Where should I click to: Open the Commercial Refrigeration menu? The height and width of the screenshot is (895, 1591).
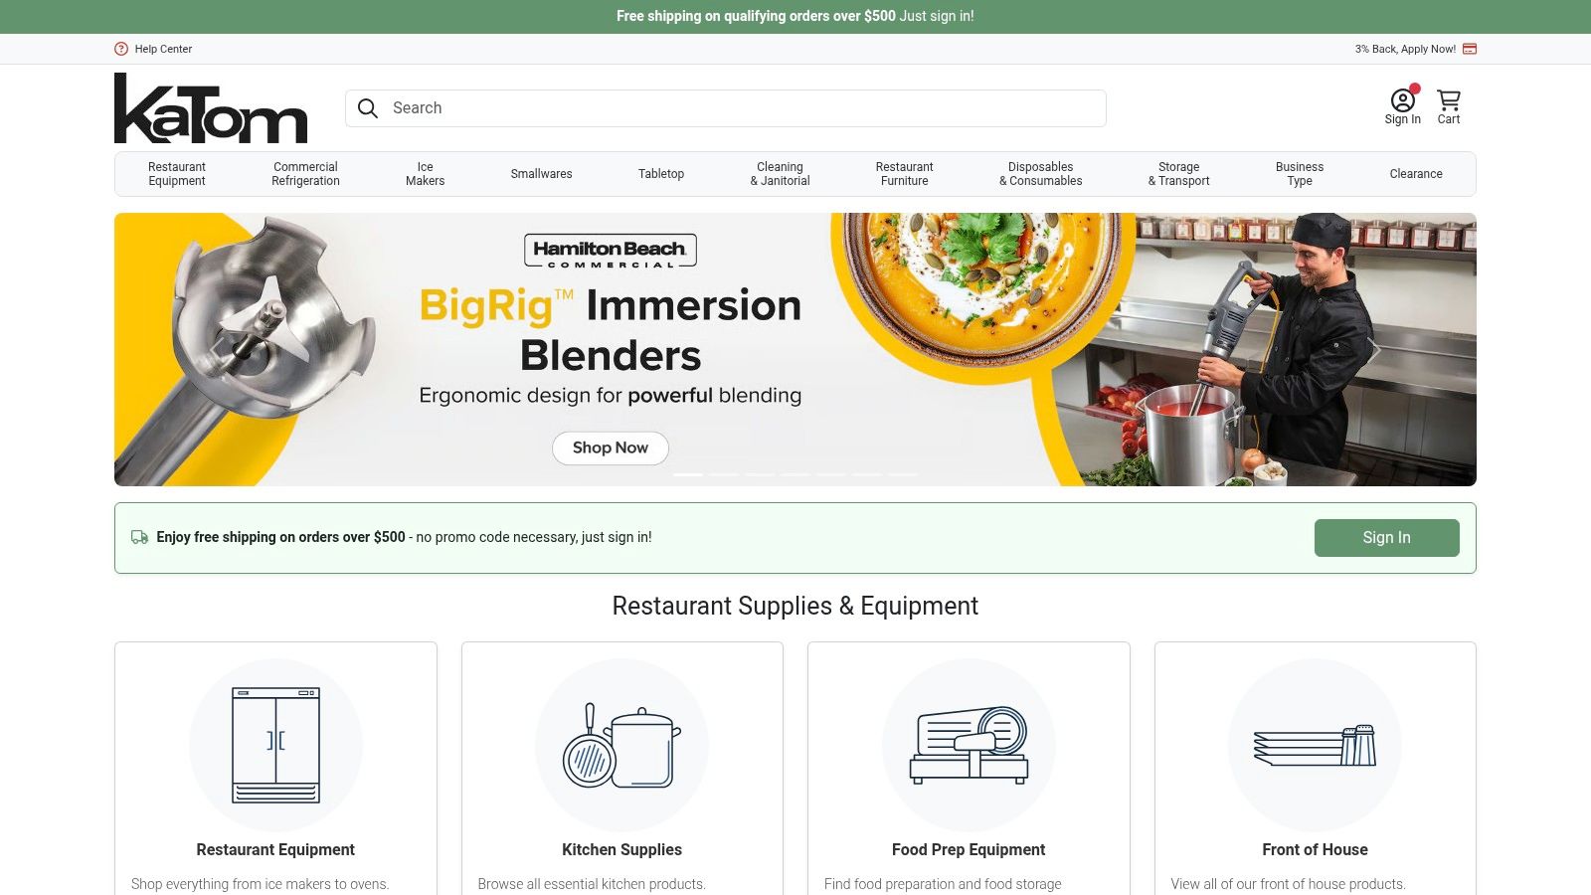tap(305, 174)
